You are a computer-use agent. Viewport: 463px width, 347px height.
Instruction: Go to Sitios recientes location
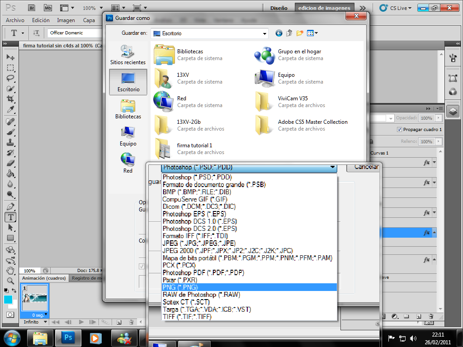pos(128,55)
